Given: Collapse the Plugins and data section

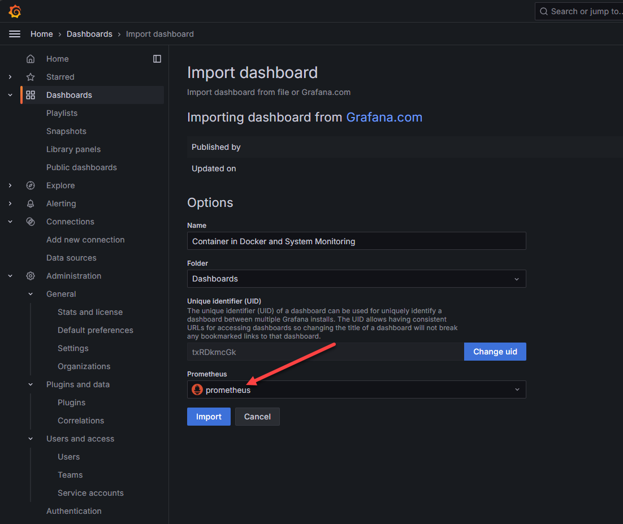Looking at the screenshot, I should pos(31,384).
